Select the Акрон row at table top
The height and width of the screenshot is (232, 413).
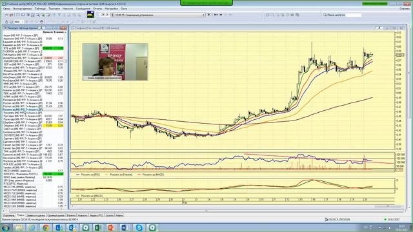34,35
